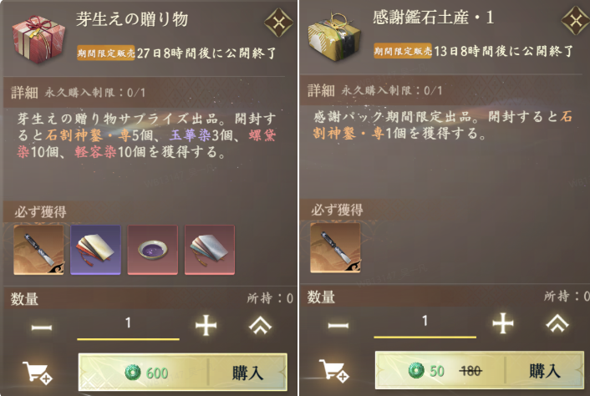The height and width of the screenshot is (396, 590).
Task: Click the red 軽容染 fabric item icon
Action: tap(210, 250)
